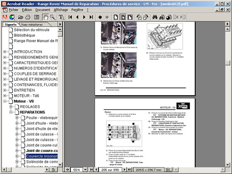Image resolution: width=232 pixels, height=174 pixels.
Task: Collapse the Moteur - V8 bookmark
Action: pos(5,101)
